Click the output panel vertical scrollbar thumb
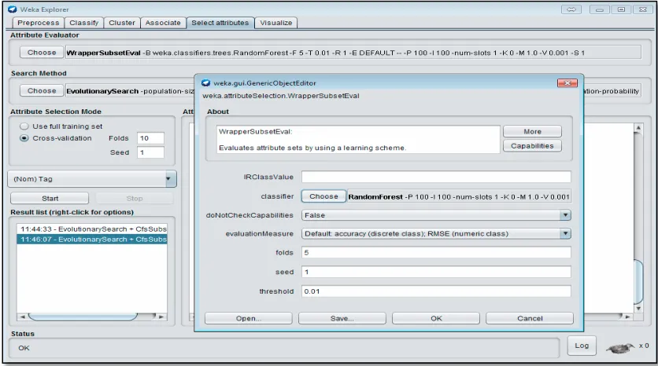Screen dimensions: 658x366 (x=638, y=282)
